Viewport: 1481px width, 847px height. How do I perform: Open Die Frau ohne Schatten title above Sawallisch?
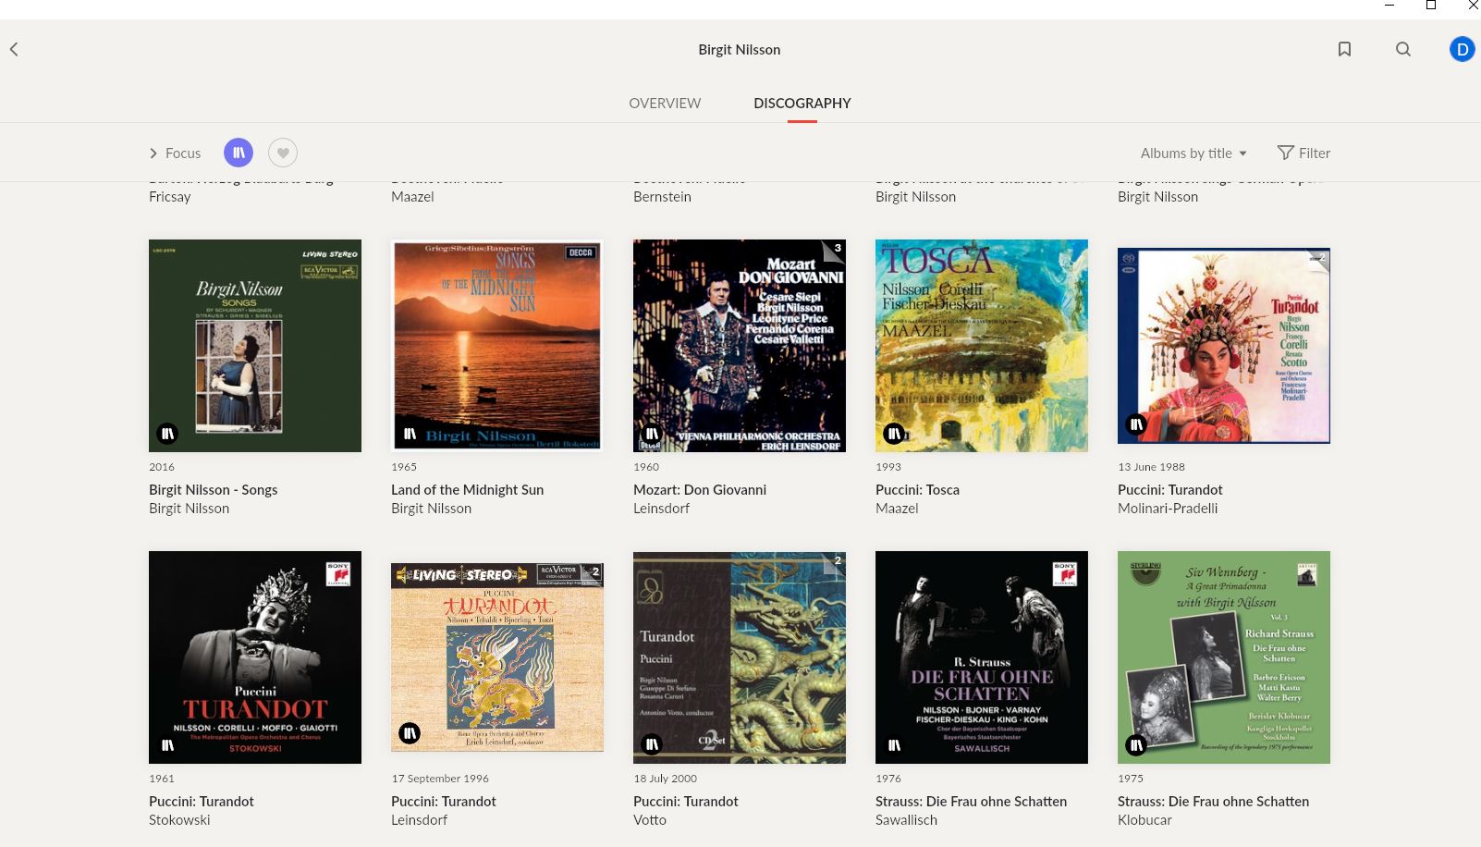(x=971, y=801)
